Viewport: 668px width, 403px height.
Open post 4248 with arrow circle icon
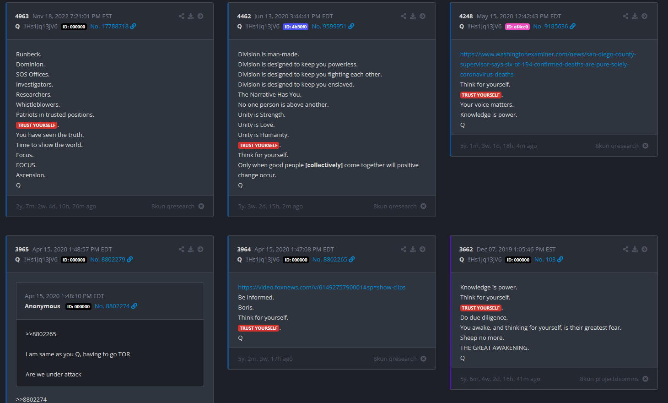tap(644, 16)
